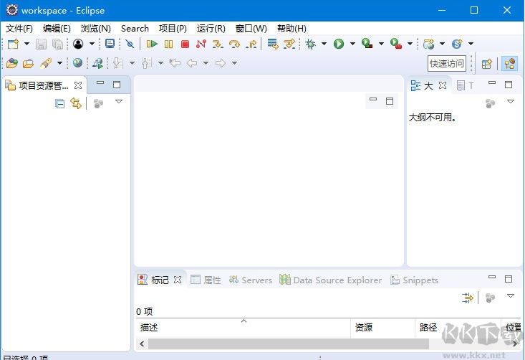This screenshot has height=360, width=525.
Task: Switch to Data Source Explorer tab
Action: [331, 280]
